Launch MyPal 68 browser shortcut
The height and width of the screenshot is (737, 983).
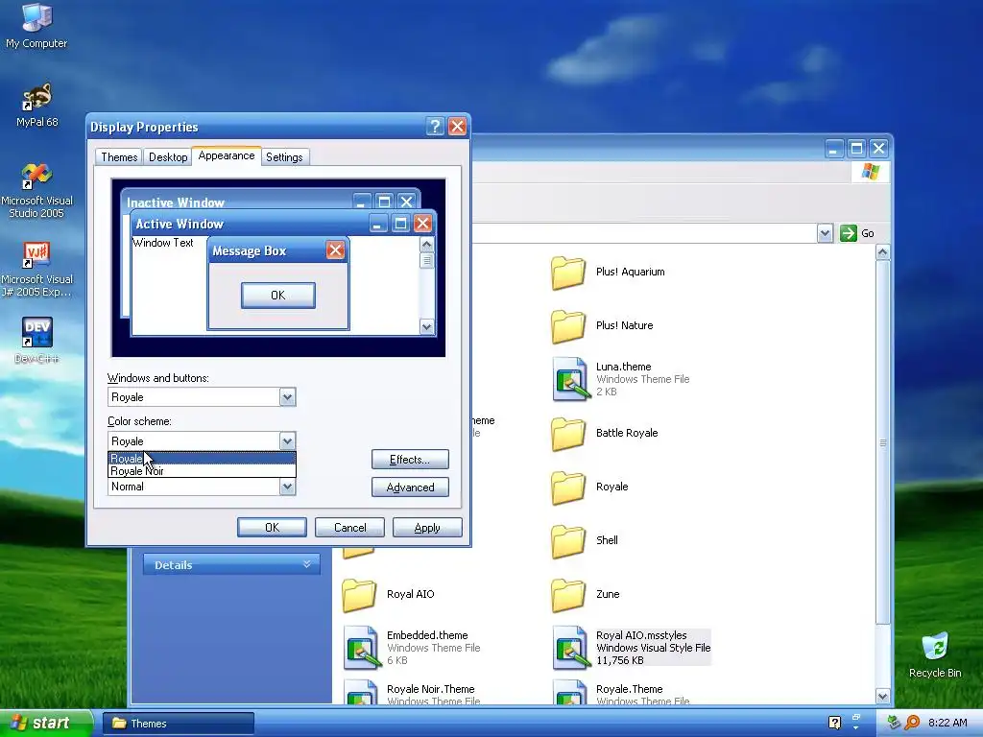tap(37, 105)
